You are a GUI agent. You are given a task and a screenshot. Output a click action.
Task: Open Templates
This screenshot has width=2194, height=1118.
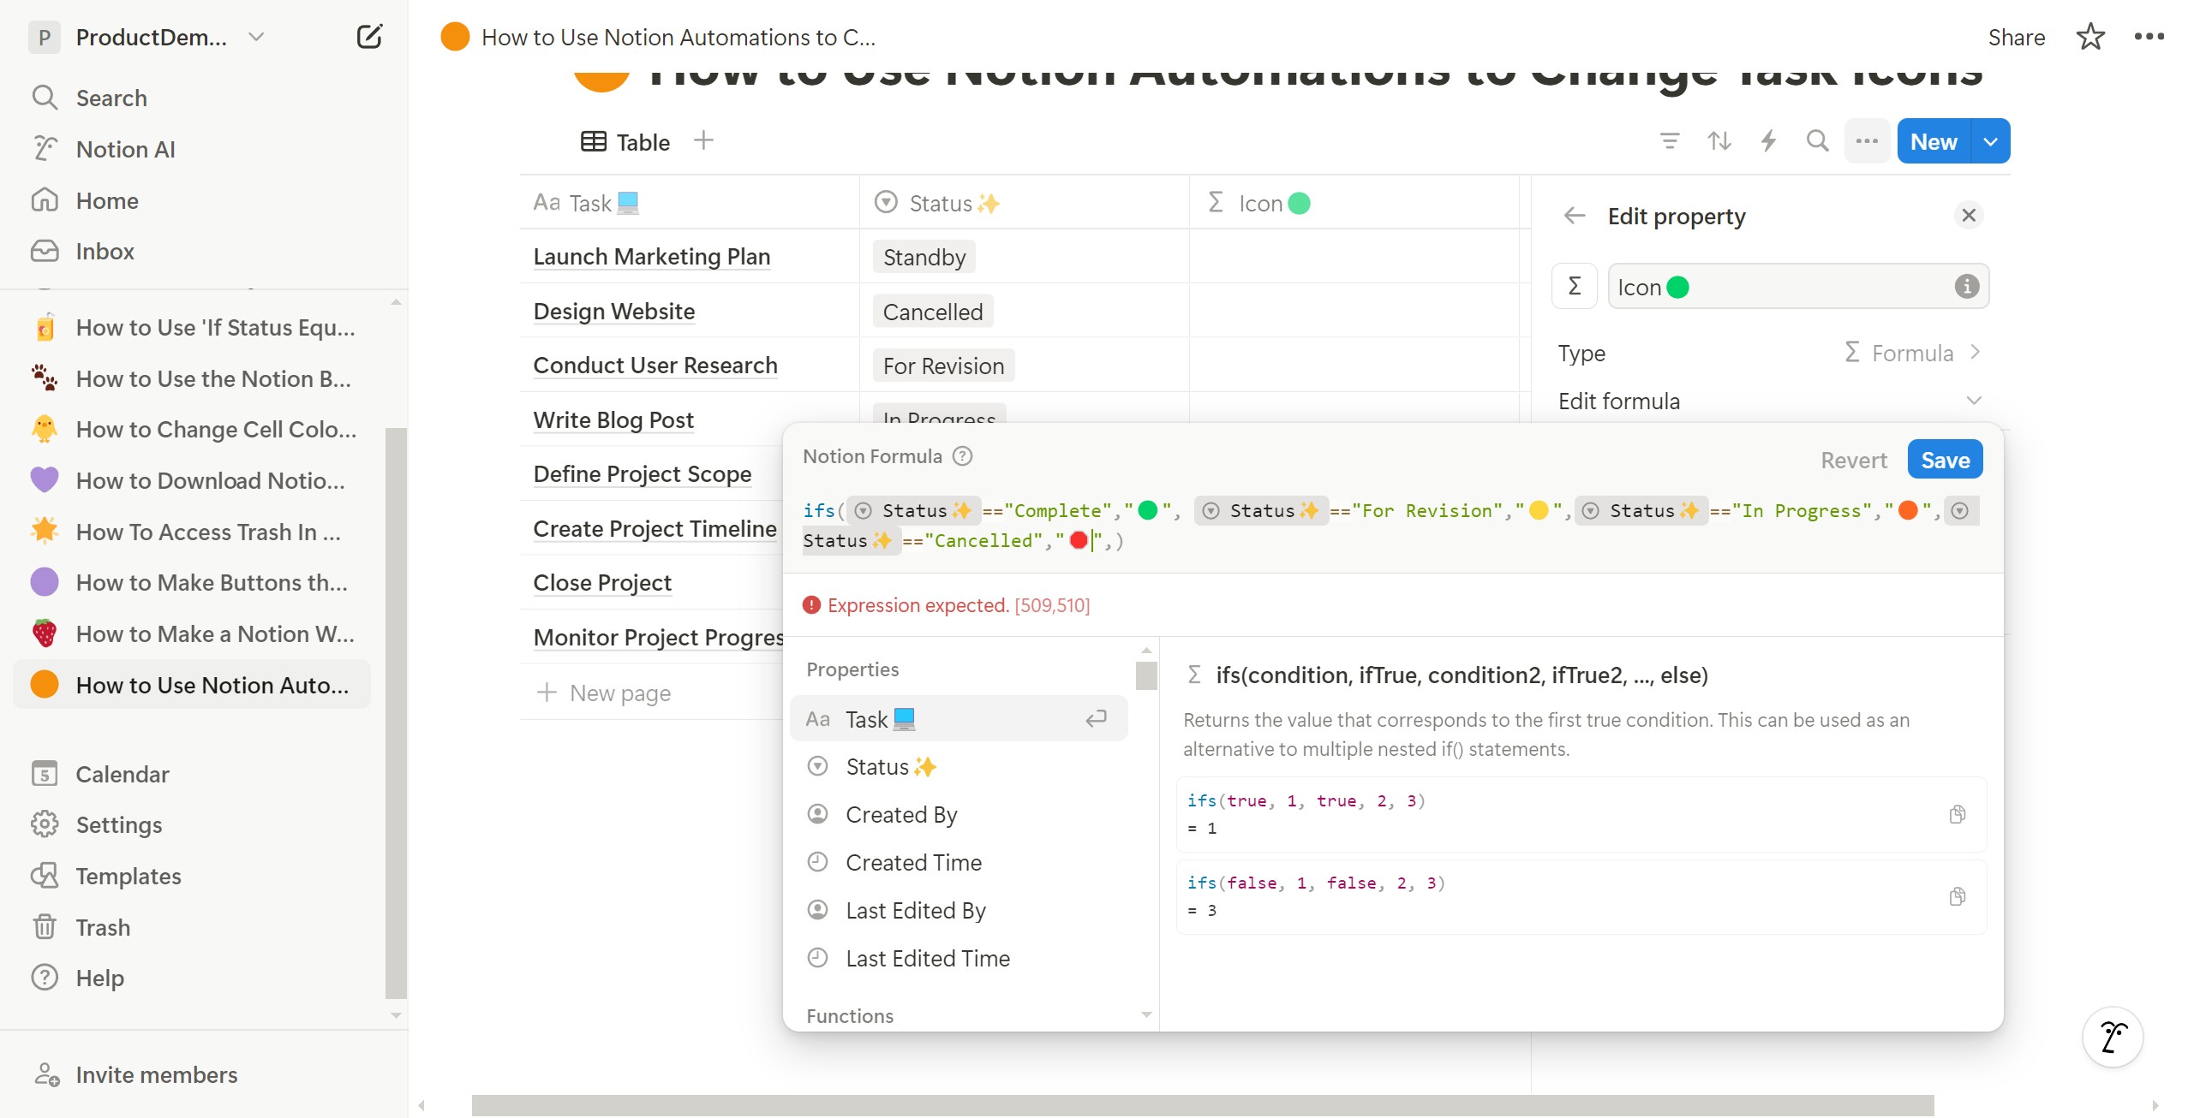tap(129, 876)
